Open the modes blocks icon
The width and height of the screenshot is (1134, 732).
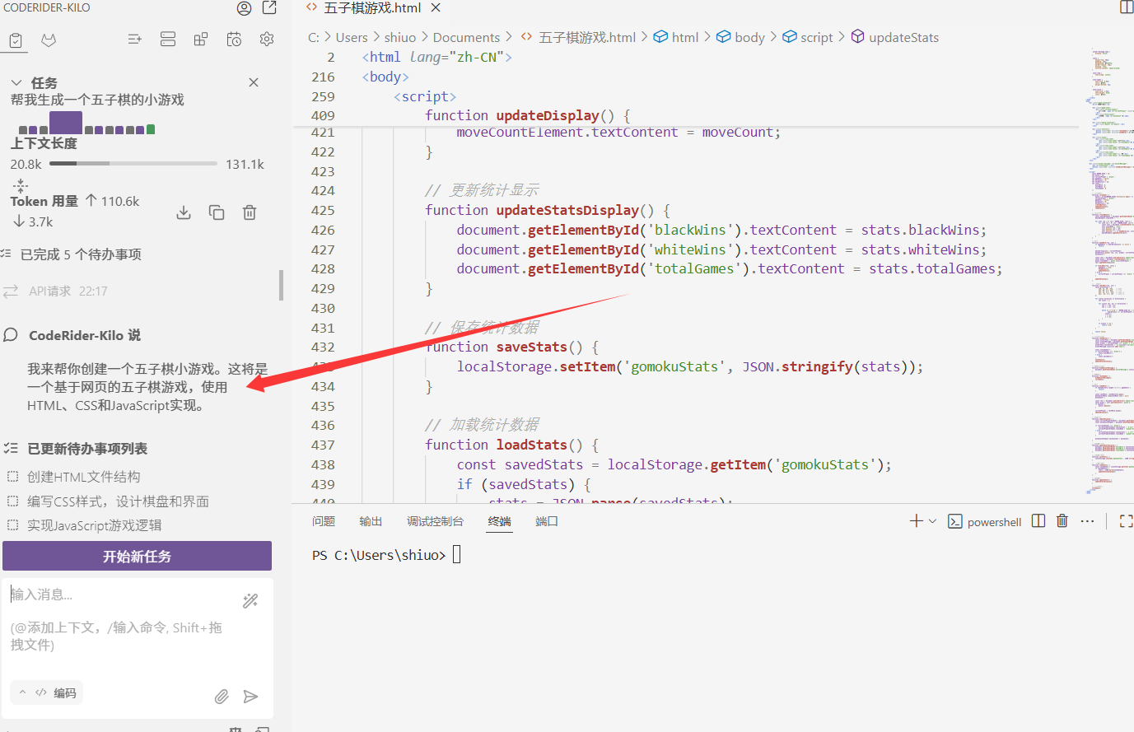(201, 39)
